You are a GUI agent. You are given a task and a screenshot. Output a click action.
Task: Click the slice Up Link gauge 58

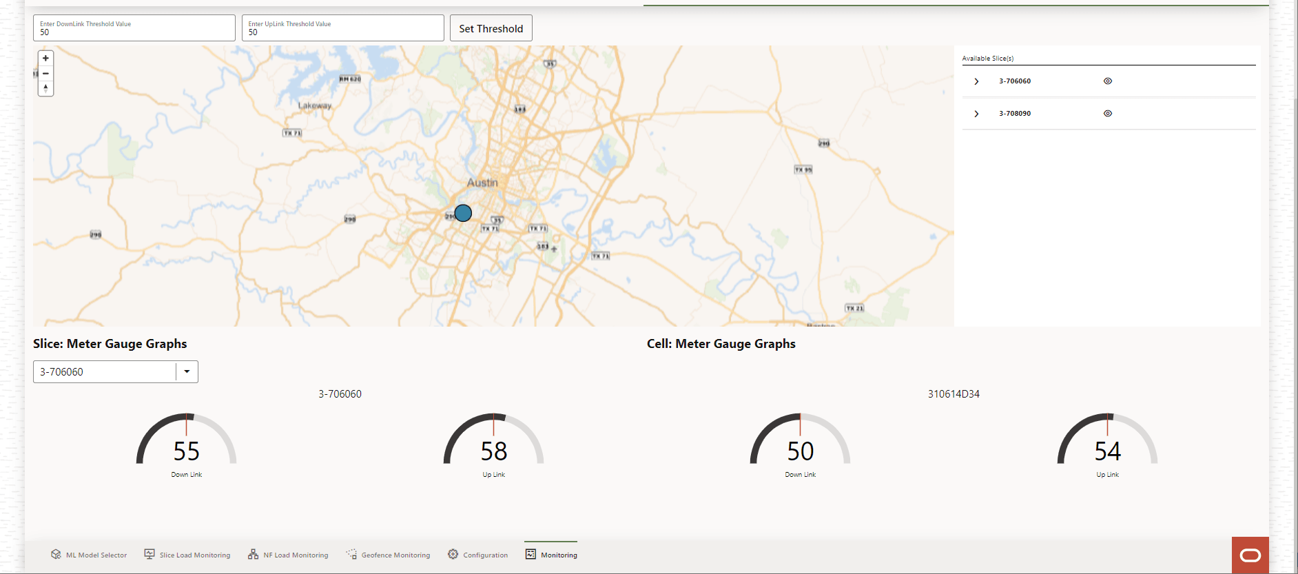[x=493, y=444]
